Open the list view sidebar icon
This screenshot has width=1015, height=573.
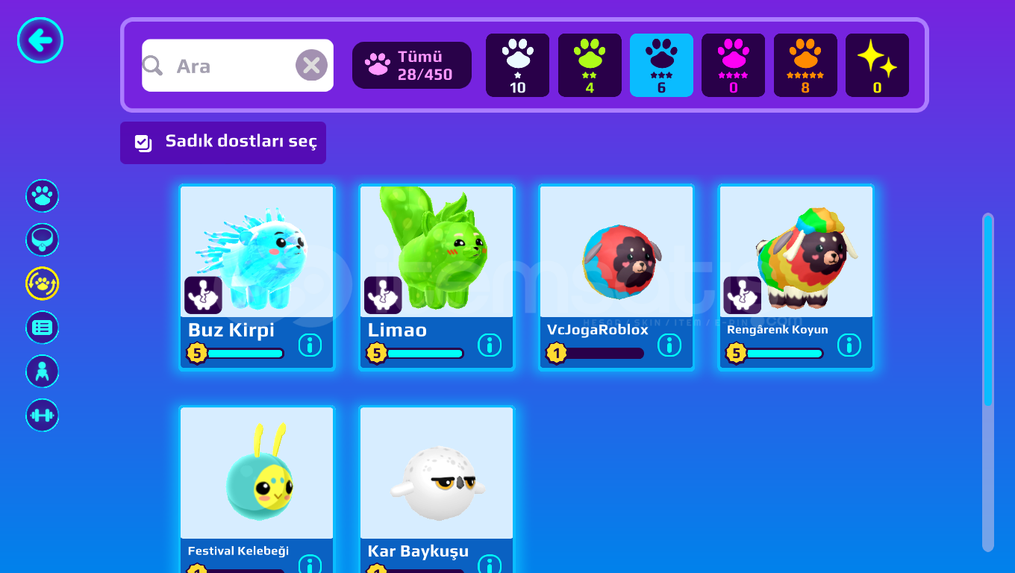[43, 328]
